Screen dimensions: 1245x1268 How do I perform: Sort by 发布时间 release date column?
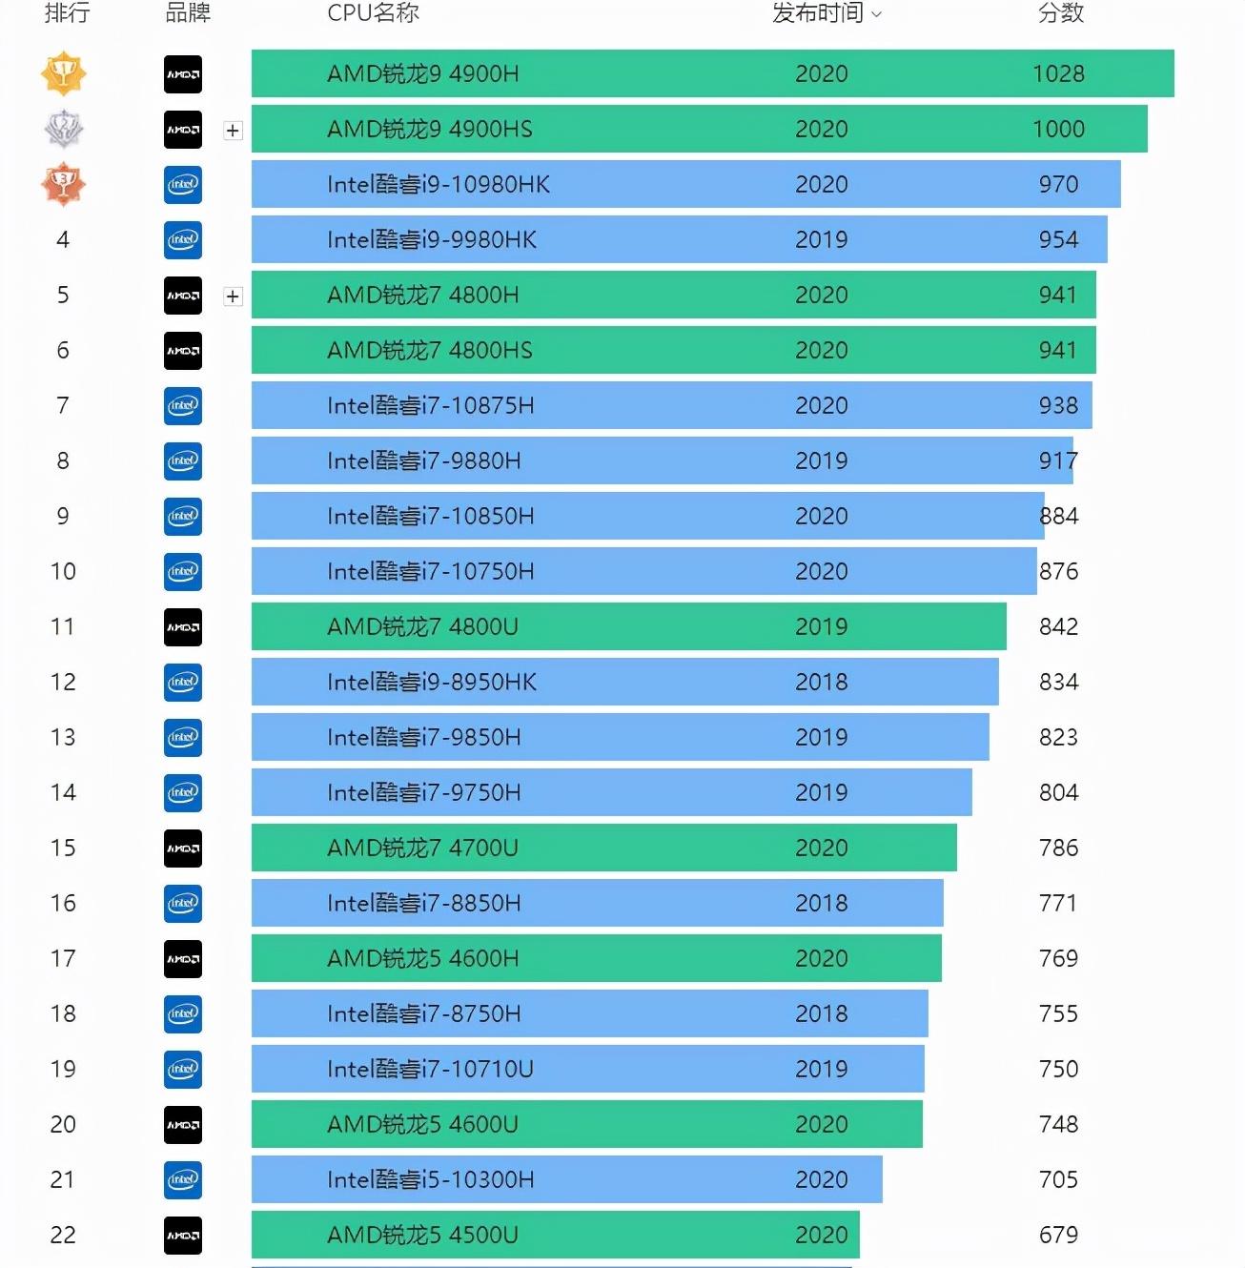pyautogui.click(x=826, y=12)
